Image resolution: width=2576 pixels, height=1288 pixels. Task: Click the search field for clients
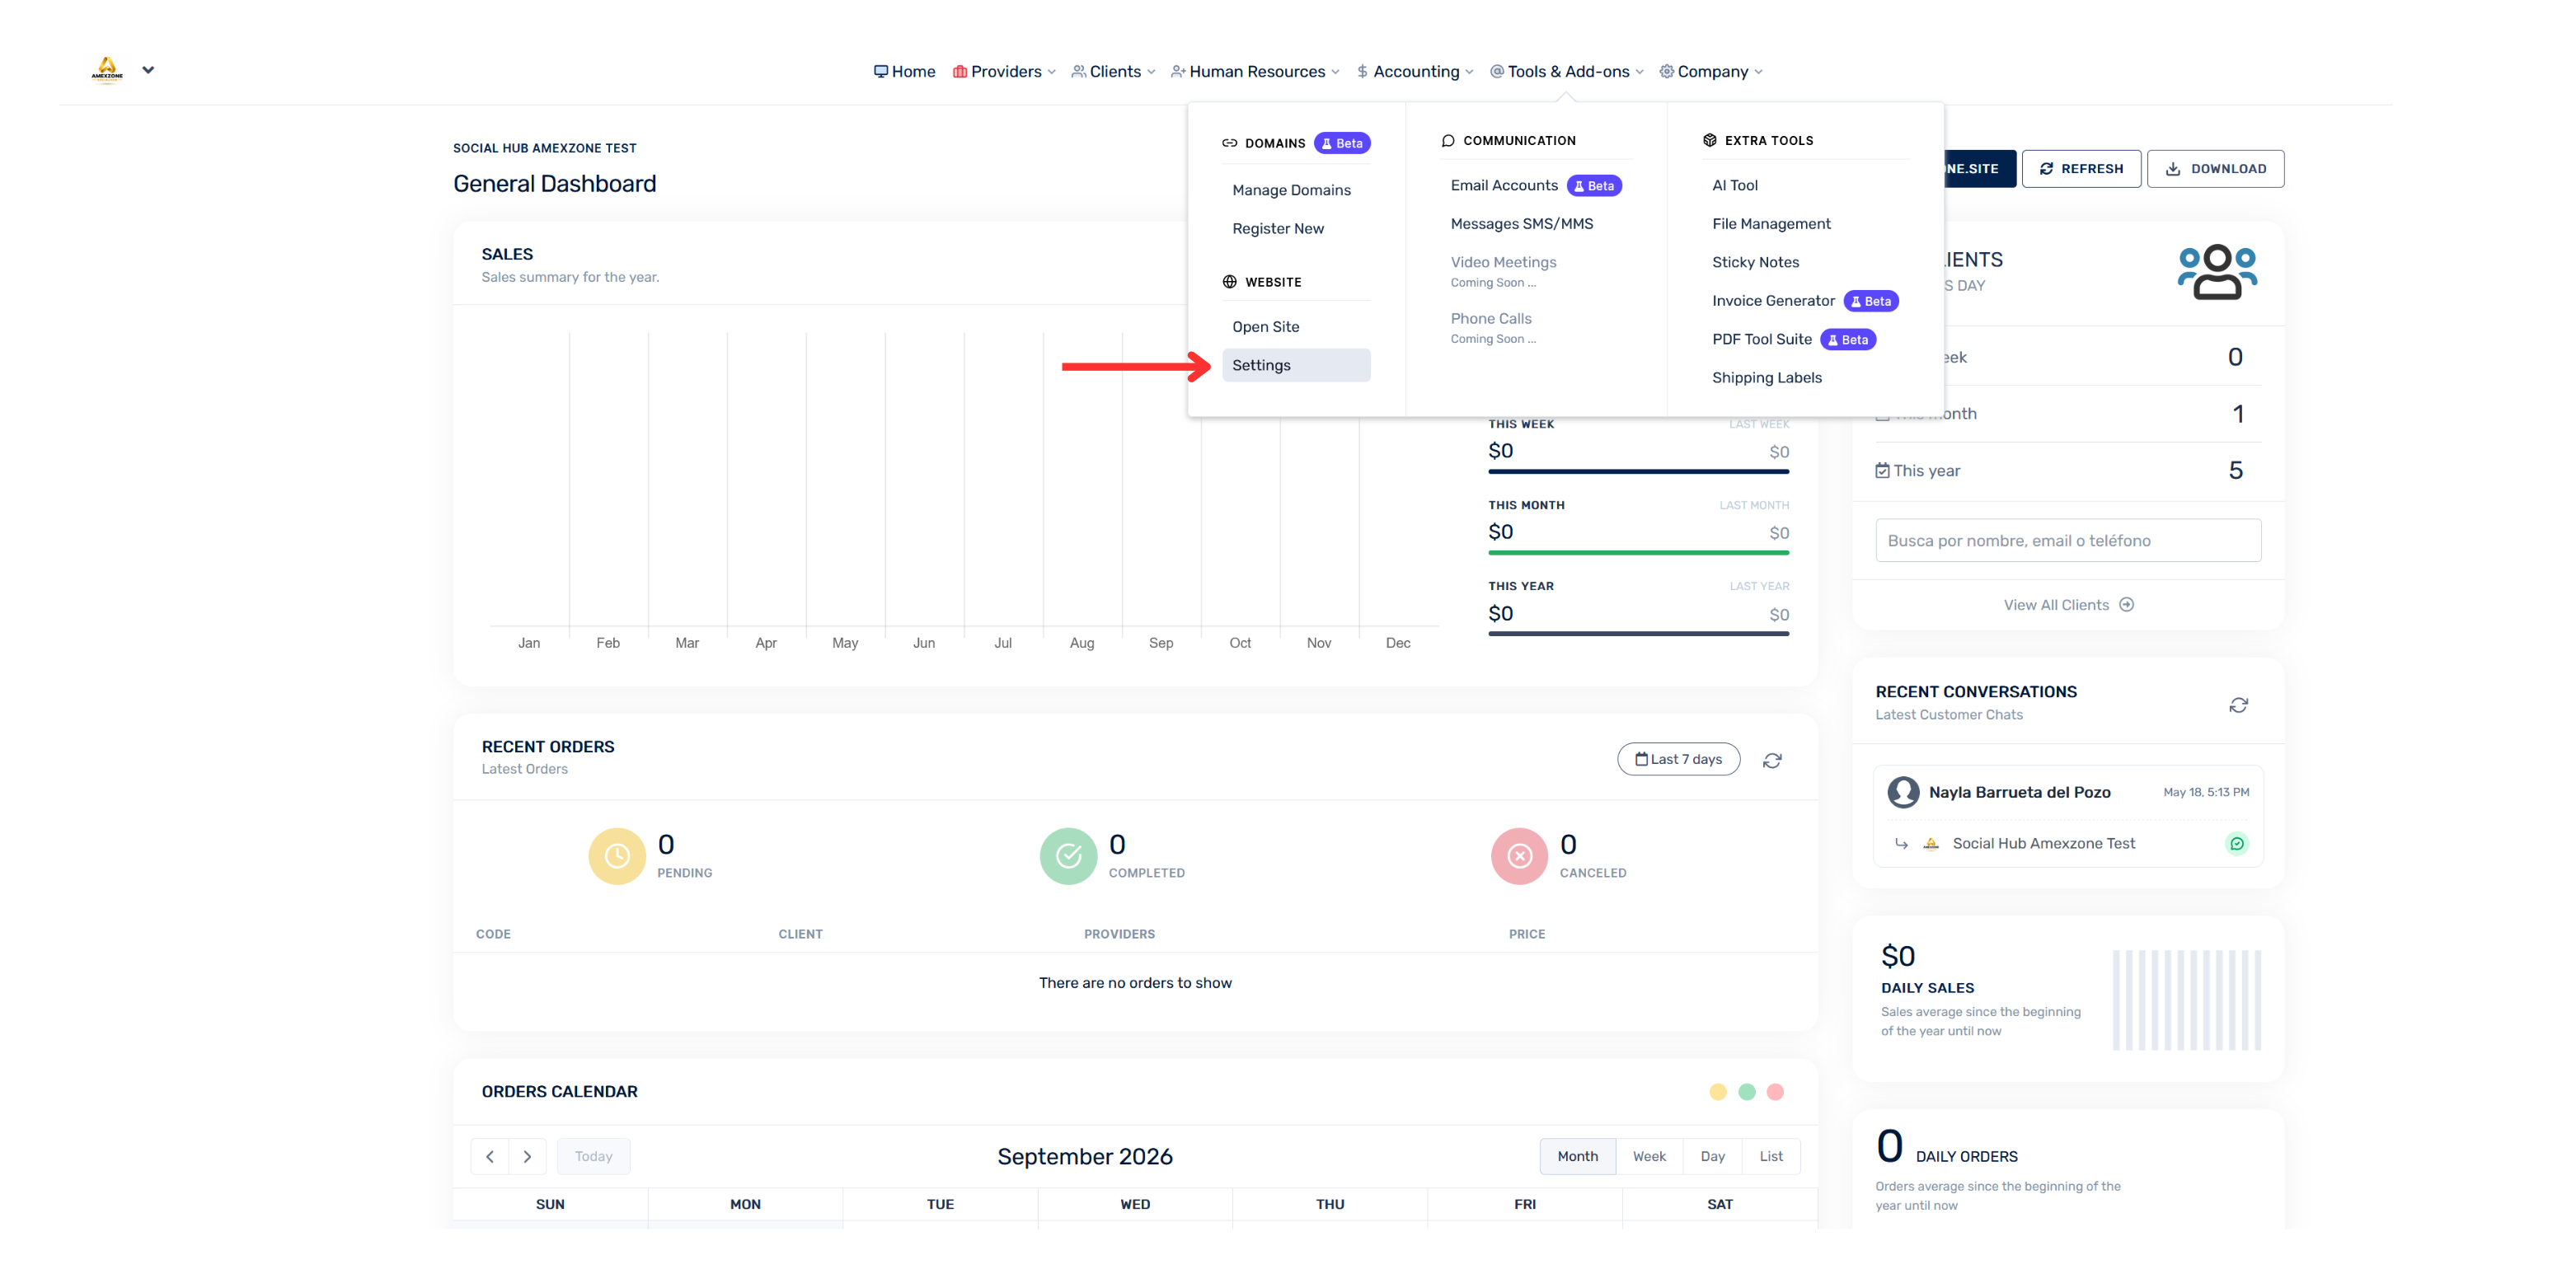pos(2068,541)
